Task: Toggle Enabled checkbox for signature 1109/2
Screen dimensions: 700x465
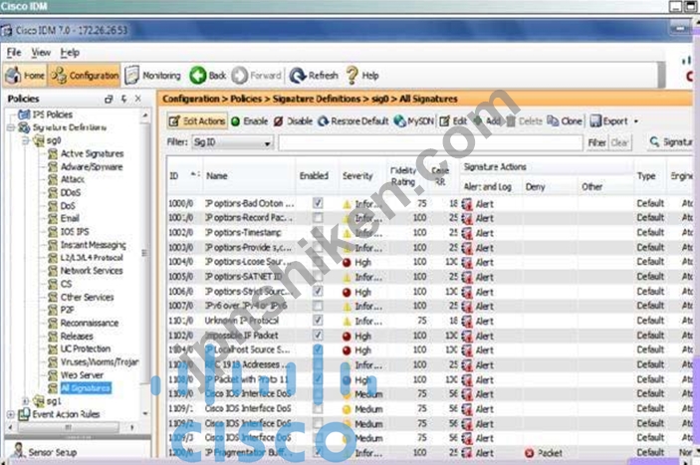Action: [x=318, y=423]
